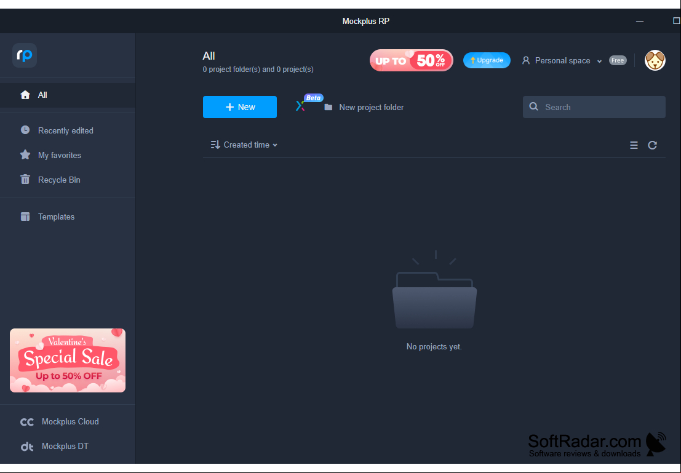Click the Mockplus Cloud cc icon
The image size is (681, 473).
(x=27, y=422)
